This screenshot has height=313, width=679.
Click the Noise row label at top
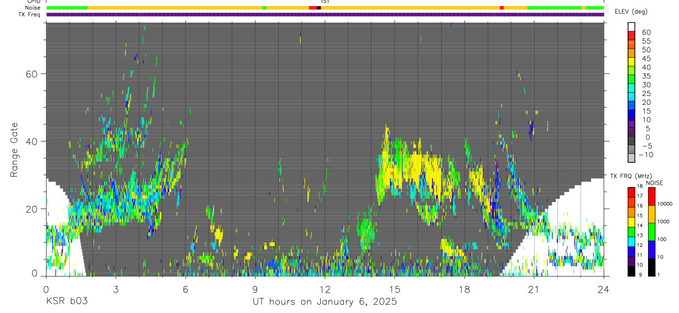[34, 8]
